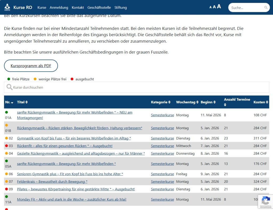Viewport: 273px width, 210px height.
Task: Click the Kursprogramm als PDF button
Action: point(31,66)
